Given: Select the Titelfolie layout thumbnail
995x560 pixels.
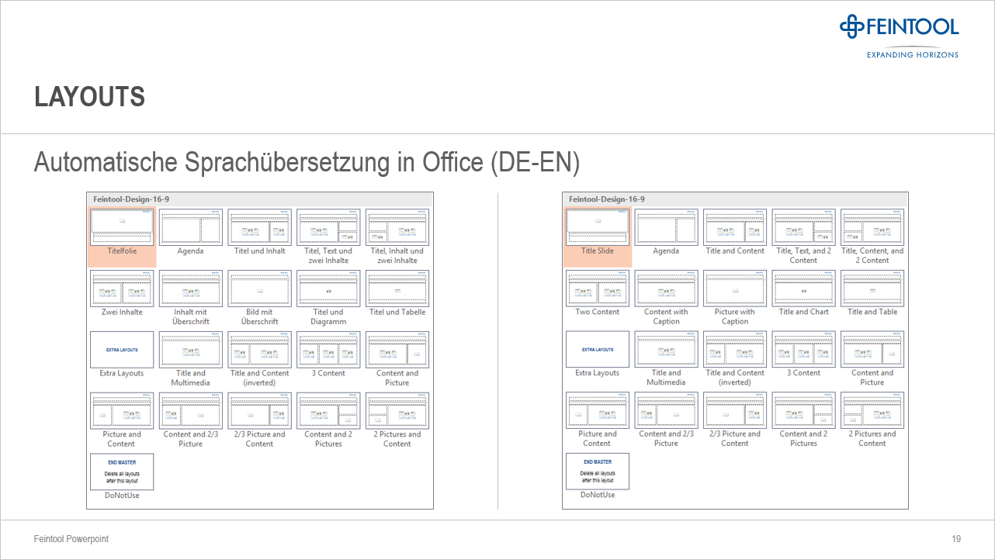Looking at the screenshot, I should coord(121,227).
